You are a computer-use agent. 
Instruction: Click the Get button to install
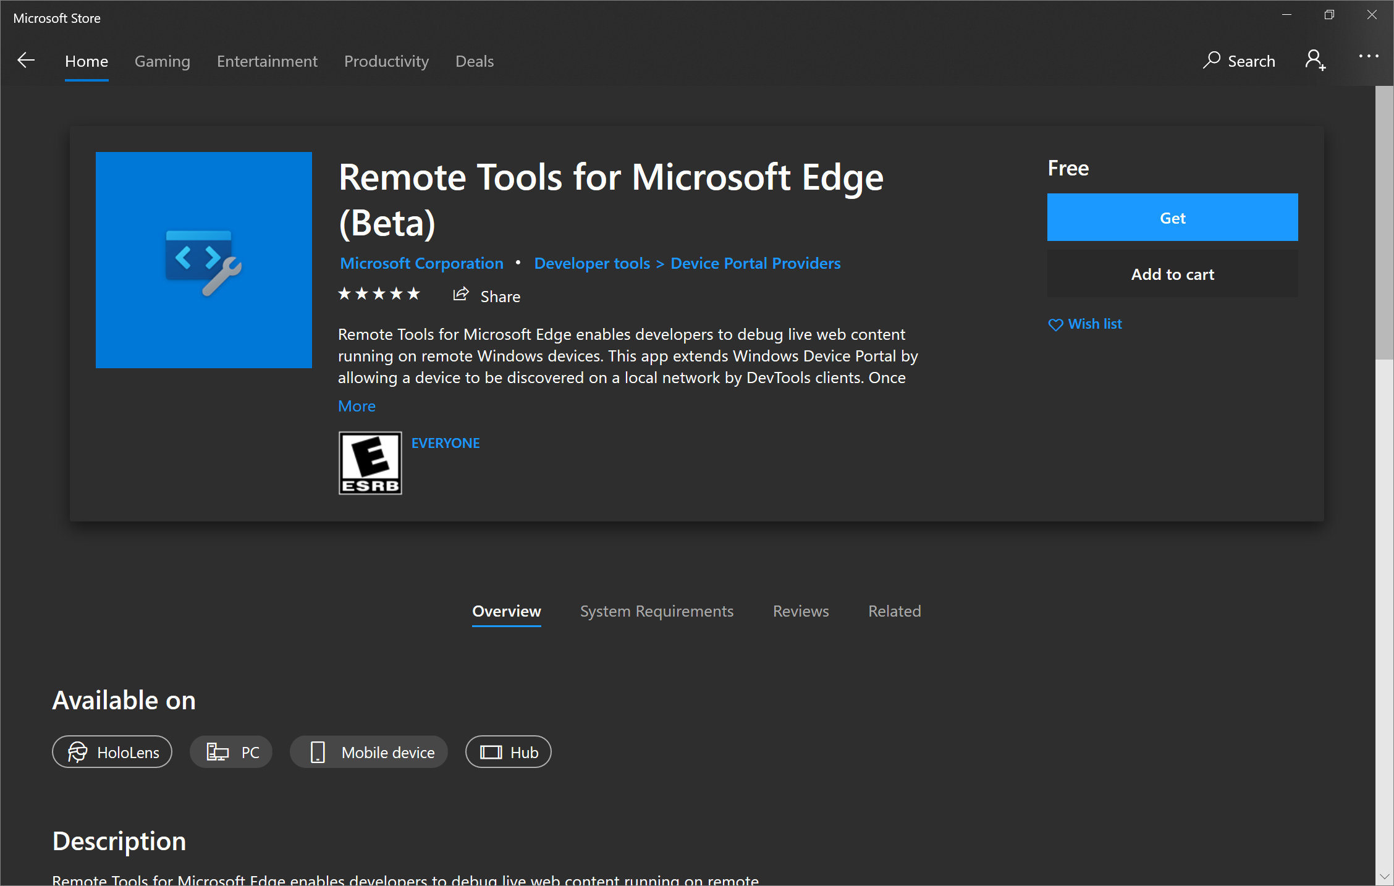pos(1172,216)
